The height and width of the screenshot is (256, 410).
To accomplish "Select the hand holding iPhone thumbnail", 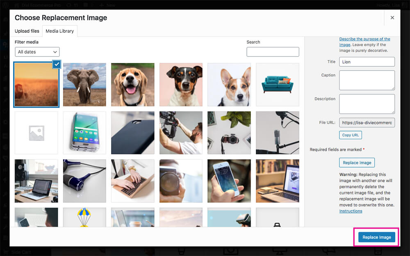I will tap(229, 181).
